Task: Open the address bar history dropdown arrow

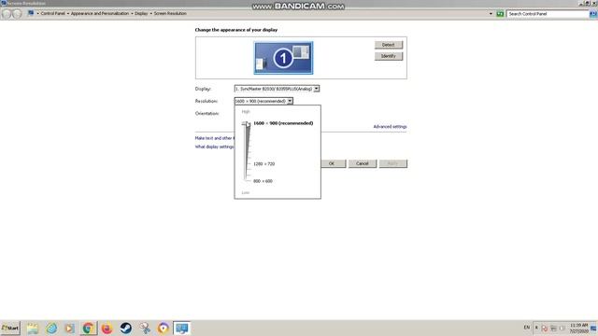Action: coord(491,14)
